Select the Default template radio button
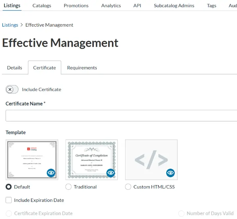The height and width of the screenshot is (219, 237). (x=9, y=187)
